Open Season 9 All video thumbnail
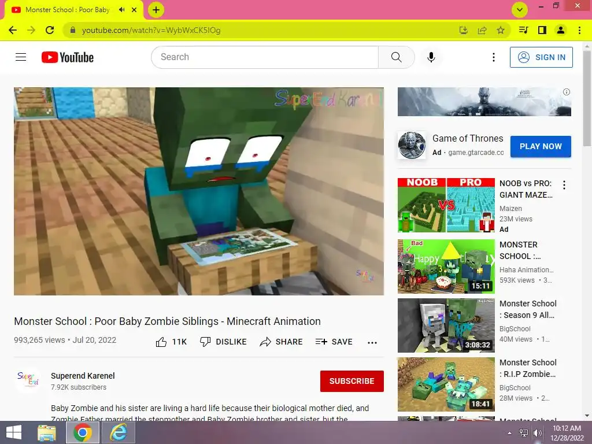 pos(446,325)
